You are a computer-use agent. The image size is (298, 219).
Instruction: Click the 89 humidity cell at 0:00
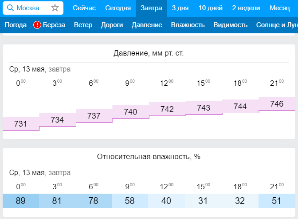click(21, 201)
